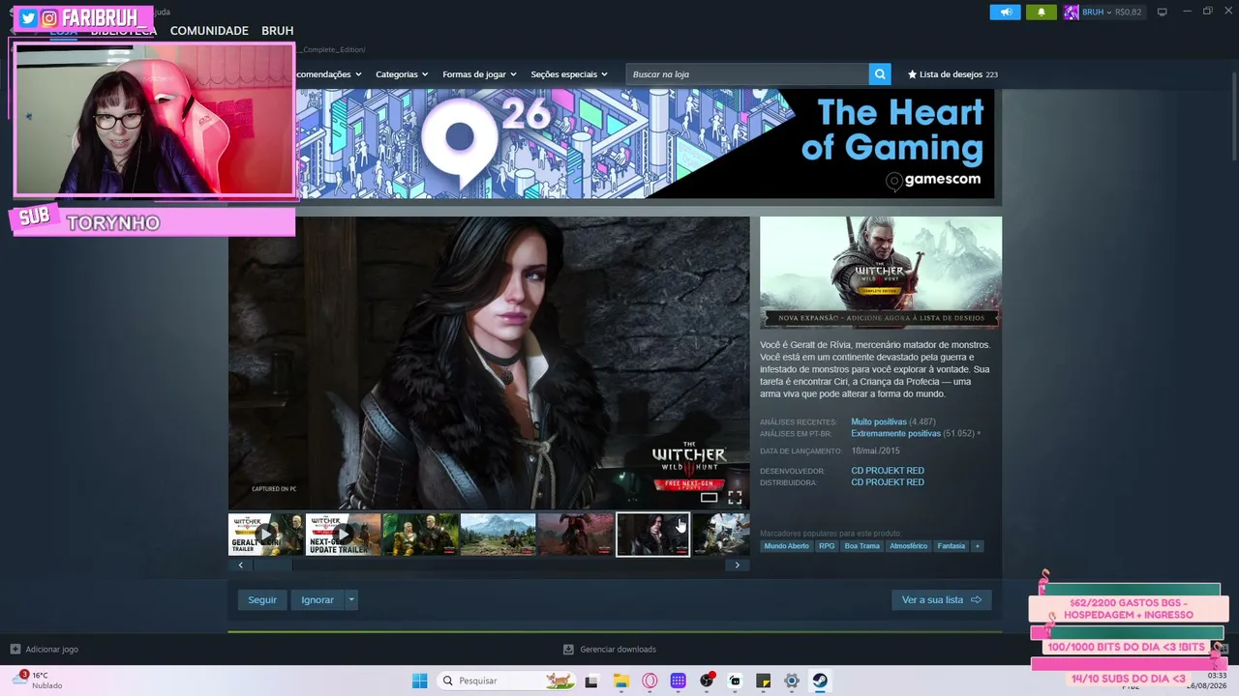Click the star icon beside Lista de desejos
This screenshot has width=1239, height=696.
coord(912,74)
